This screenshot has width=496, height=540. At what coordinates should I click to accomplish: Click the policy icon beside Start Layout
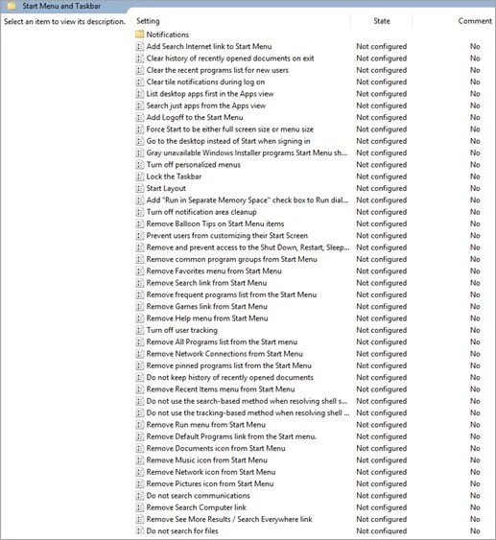pos(139,188)
